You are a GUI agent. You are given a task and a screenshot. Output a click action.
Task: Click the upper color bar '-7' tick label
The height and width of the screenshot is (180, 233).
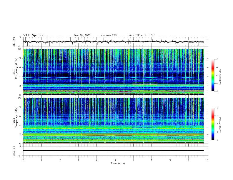click(x=217, y=91)
